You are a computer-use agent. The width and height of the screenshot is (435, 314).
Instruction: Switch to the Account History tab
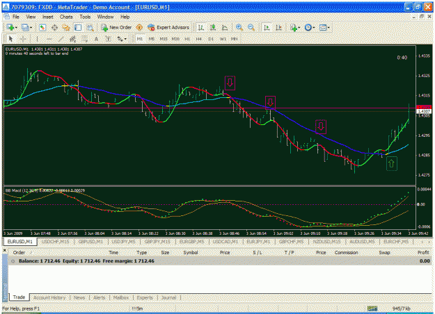point(49,297)
